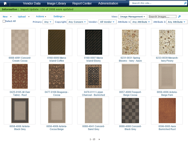
Task: Open 0425-0105 All Over Tabriz Rust link
Action: pos(20,94)
